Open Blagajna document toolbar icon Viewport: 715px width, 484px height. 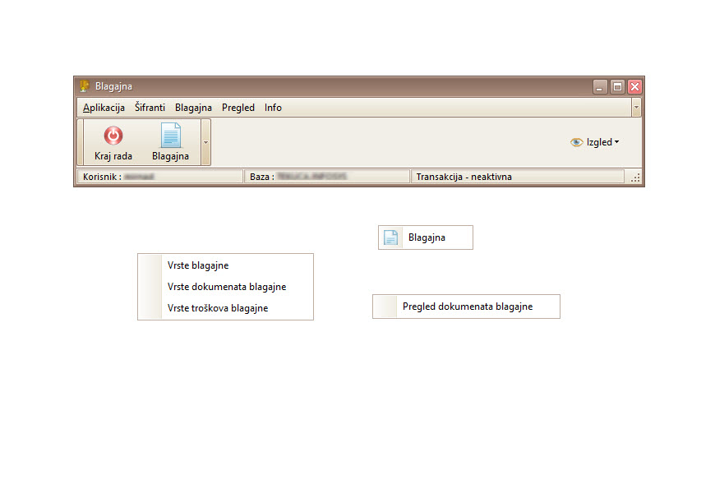[171, 136]
